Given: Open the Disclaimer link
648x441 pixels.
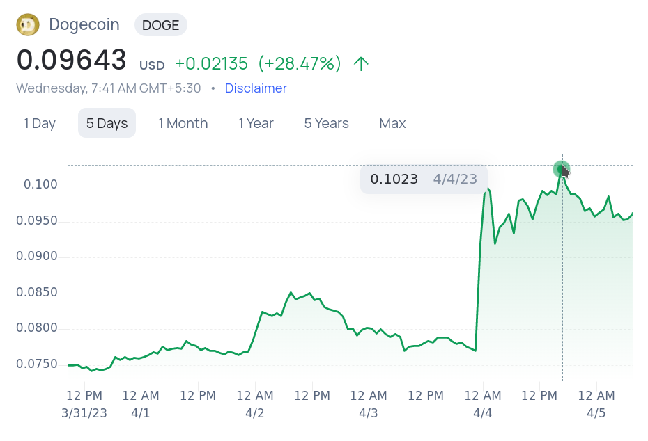Looking at the screenshot, I should click(x=256, y=88).
